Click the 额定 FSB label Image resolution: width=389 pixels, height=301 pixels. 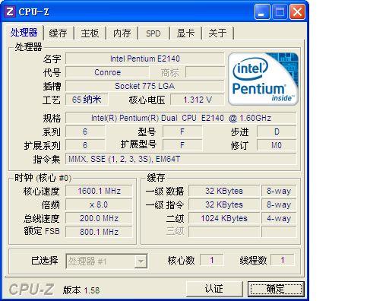42,231
